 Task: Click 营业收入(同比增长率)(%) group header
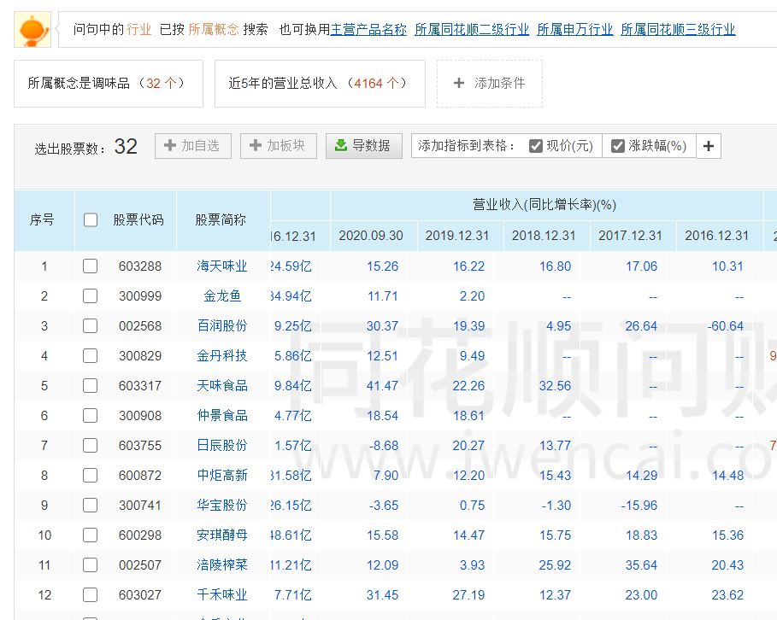pos(544,204)
